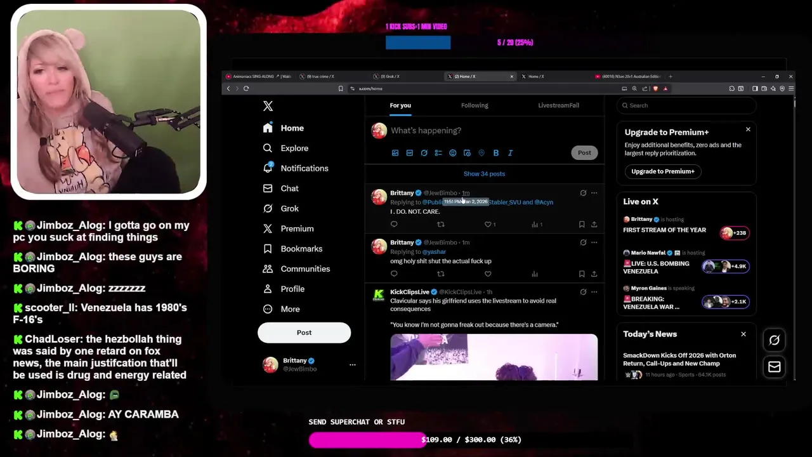Click the gray Post button in composer
This screenshot has height=457, width=812.
(x=584, y=152)
